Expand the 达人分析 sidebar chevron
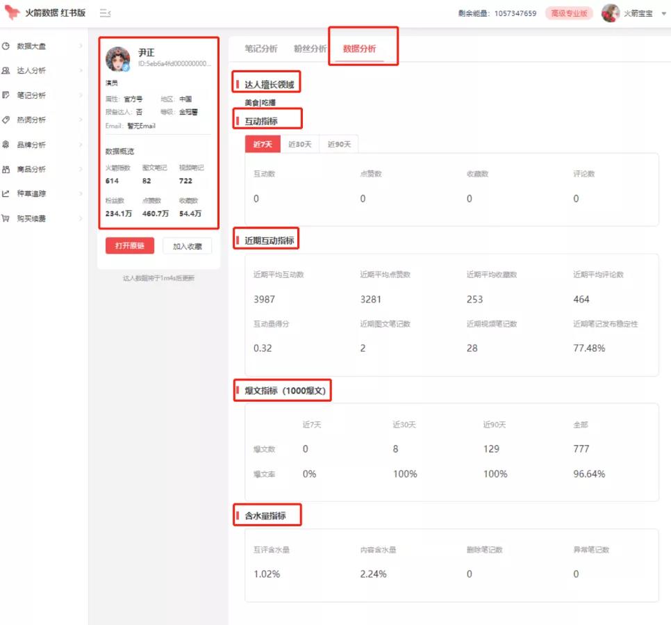Viewport: 671px width, 625px height. [x=81, y=70]
